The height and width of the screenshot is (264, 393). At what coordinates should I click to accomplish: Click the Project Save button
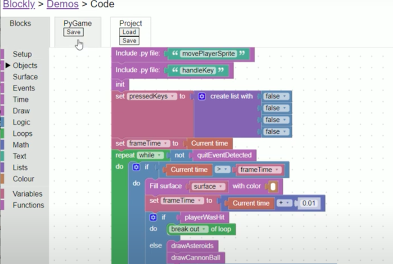129,40
